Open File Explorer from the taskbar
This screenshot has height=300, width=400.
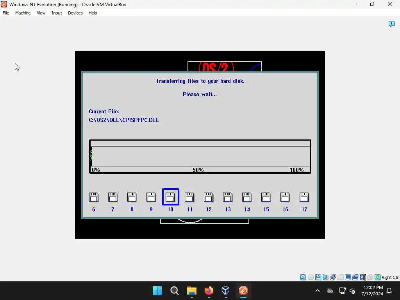tap(191, 291)
